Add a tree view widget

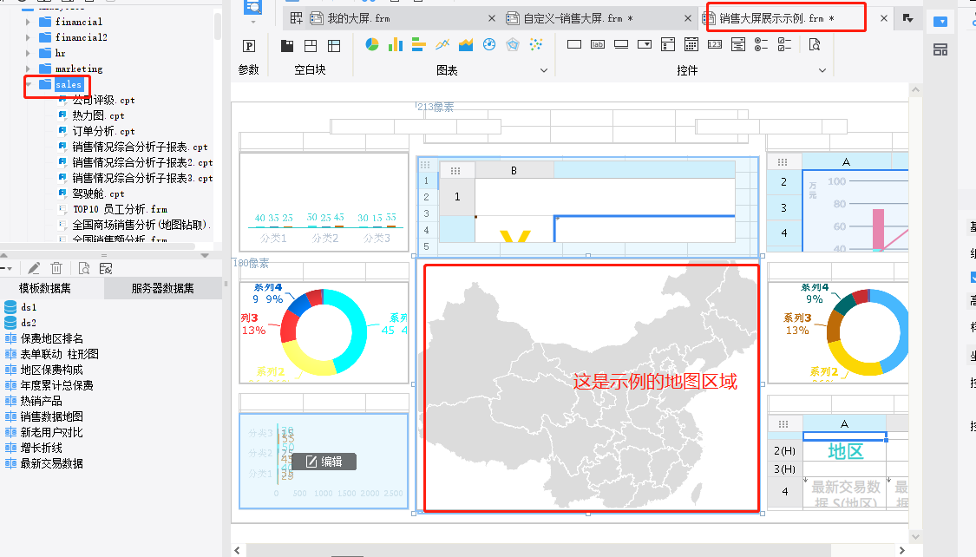[x=738, y=44]
